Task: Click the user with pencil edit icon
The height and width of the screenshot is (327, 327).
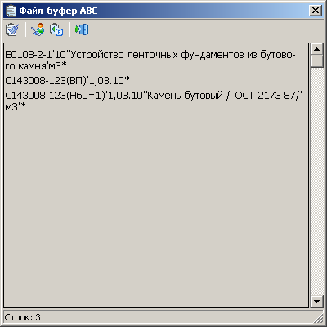Action: pyautogui.click(x=38, y=29)
